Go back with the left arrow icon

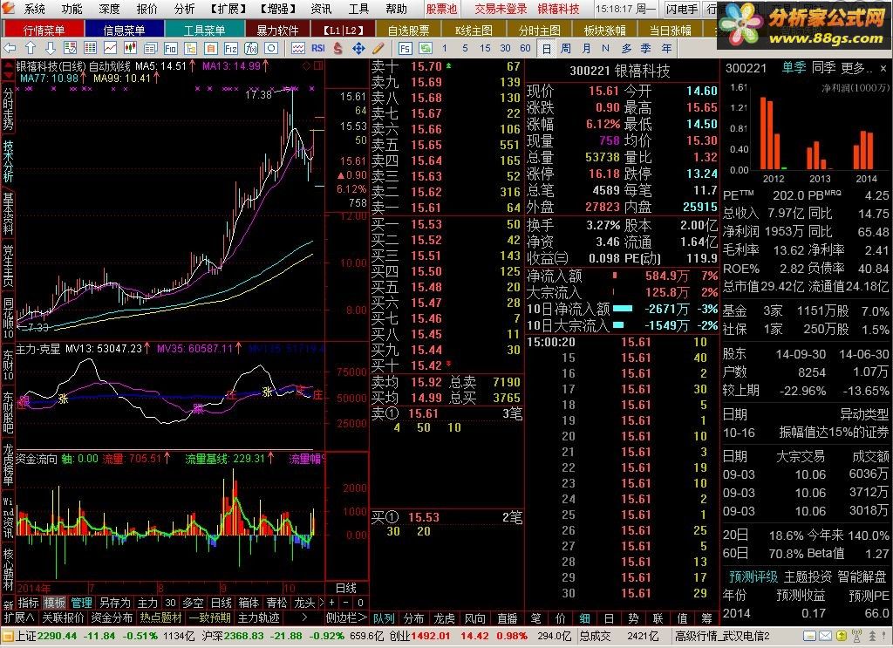10,48
